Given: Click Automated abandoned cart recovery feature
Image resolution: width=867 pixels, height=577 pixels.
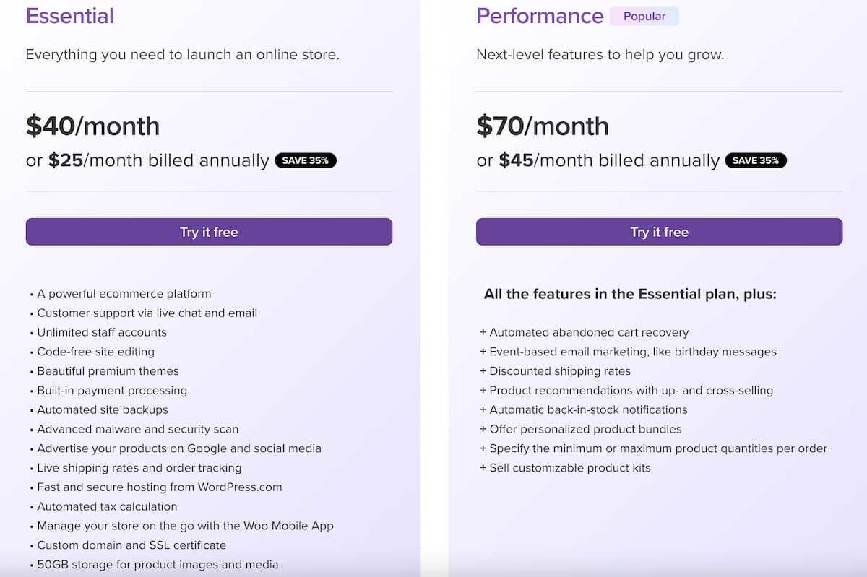Looking at the screenshot, I should click(589, 333).
